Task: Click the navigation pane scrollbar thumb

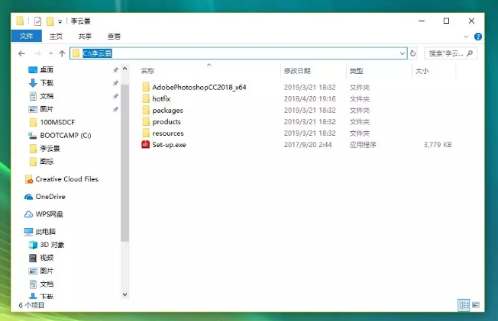Action: pos(124,163)
